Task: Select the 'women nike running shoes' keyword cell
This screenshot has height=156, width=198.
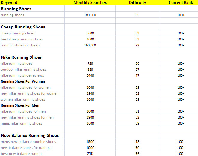Action: coord(23,99)
